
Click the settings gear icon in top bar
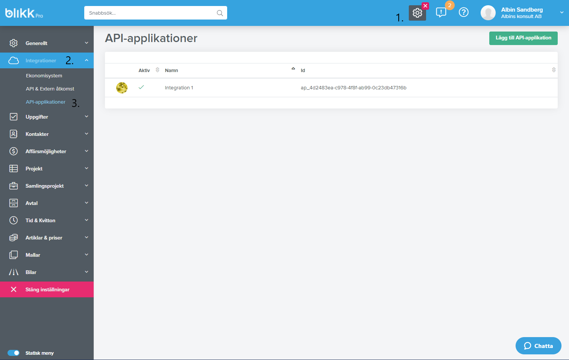click(417, 13)
